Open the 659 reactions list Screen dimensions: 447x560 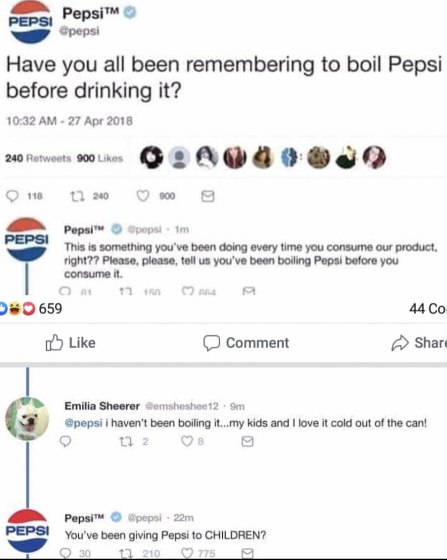pos(31,309)
